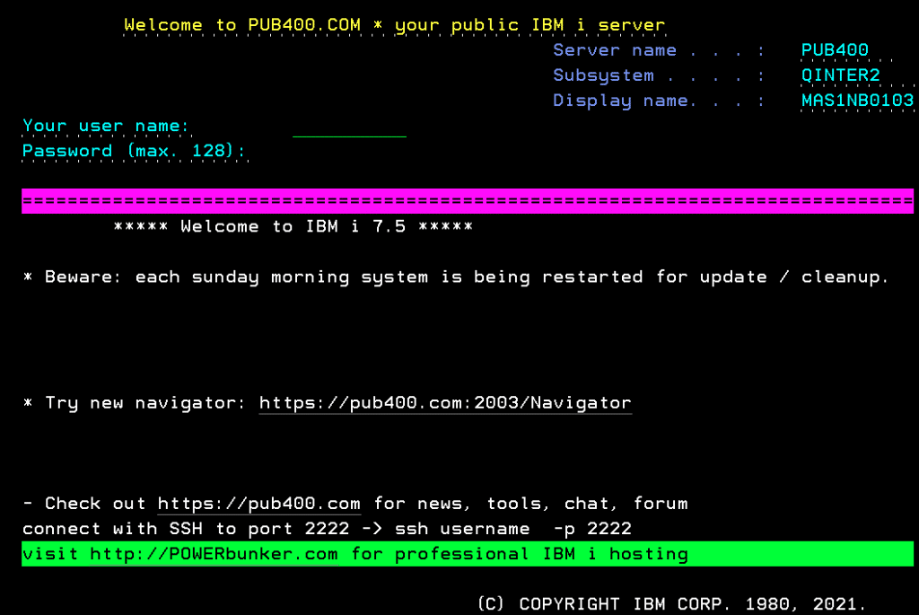Click the "Password (max. 128):" label
Image resolution: width=919 pixels, height=615 pixels.
[135, 151]
